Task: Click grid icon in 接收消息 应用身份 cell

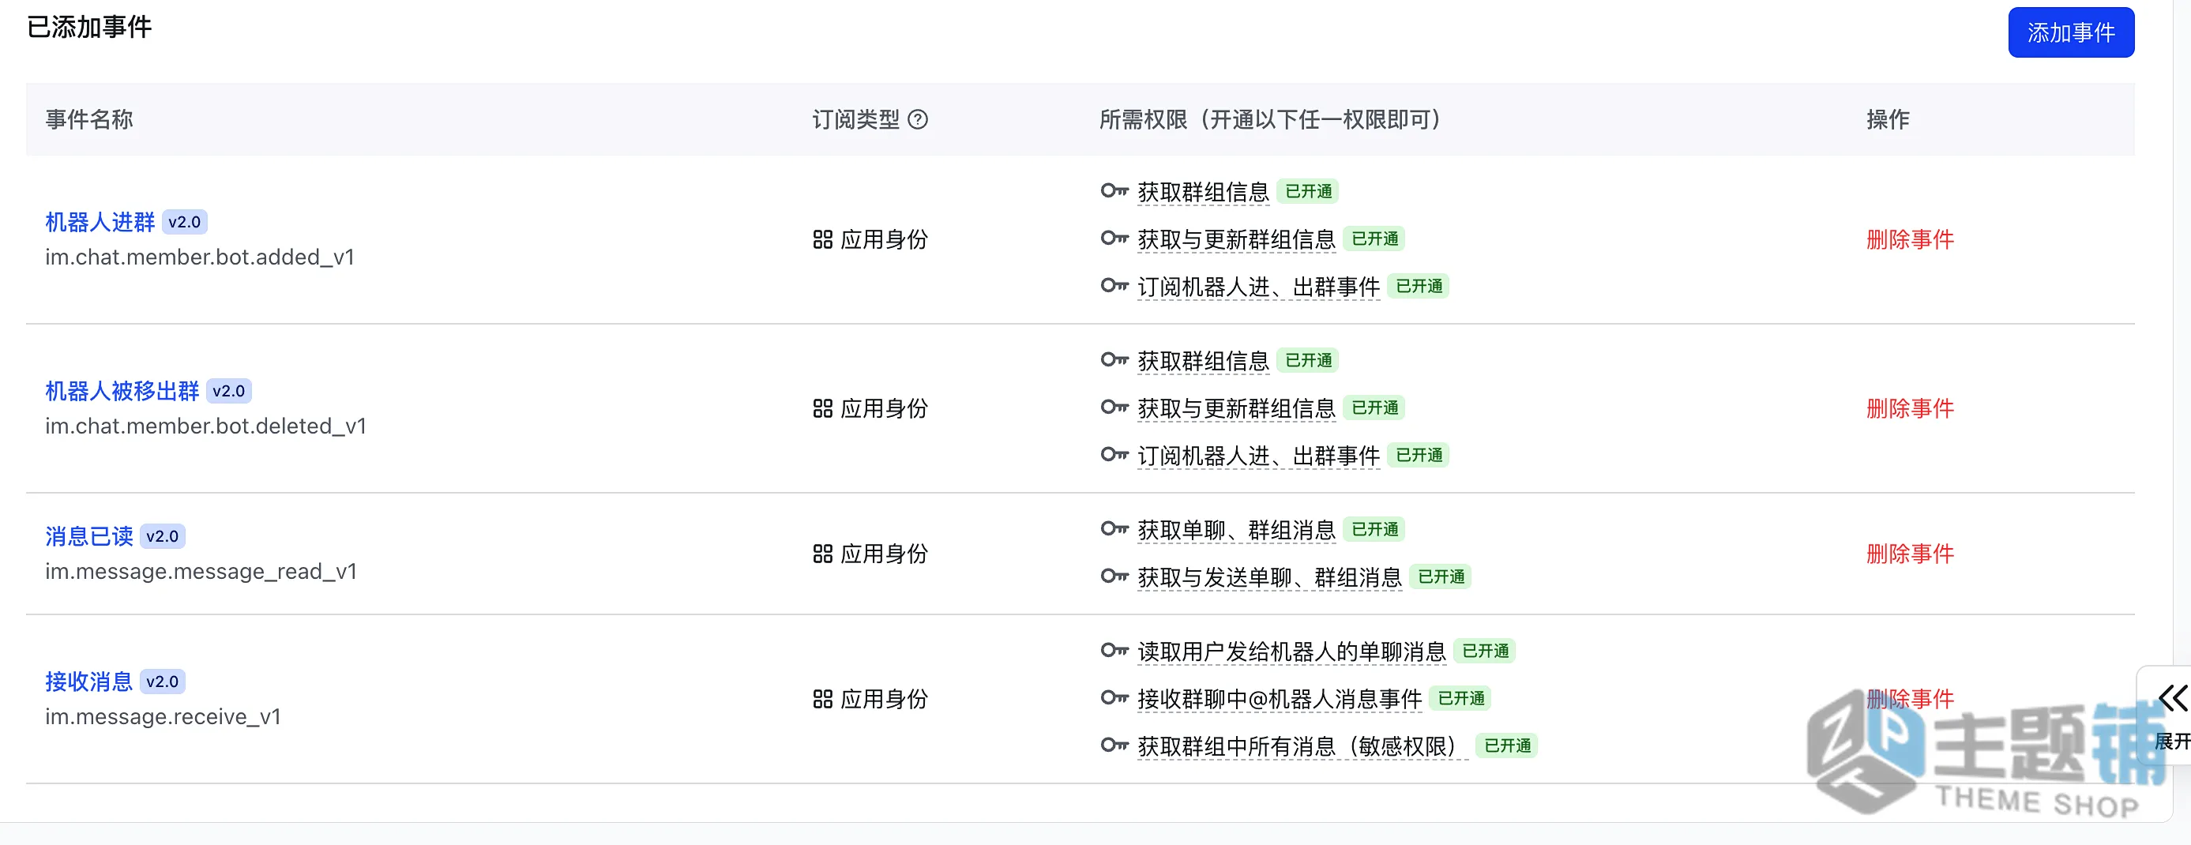Action: pos(822,700)
